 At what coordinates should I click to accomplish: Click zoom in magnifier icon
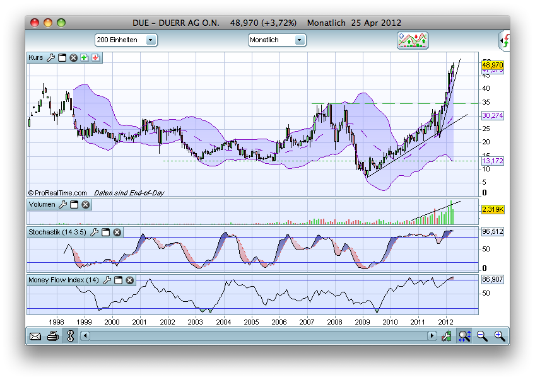(x=500, y=336)
